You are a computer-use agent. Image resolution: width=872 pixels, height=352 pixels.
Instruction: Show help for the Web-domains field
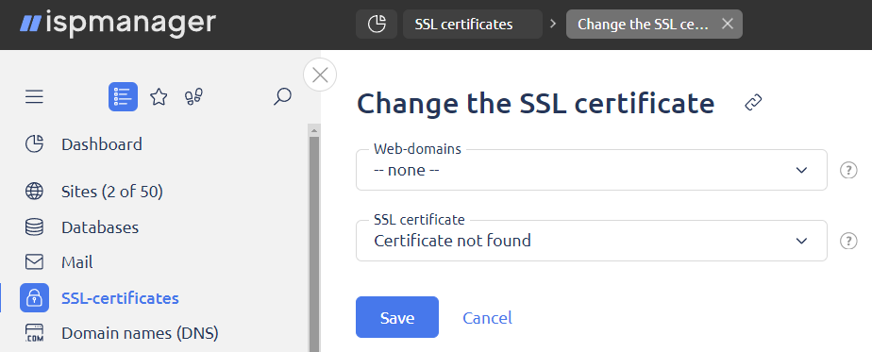pyautogui.click(x=848, y=170)
